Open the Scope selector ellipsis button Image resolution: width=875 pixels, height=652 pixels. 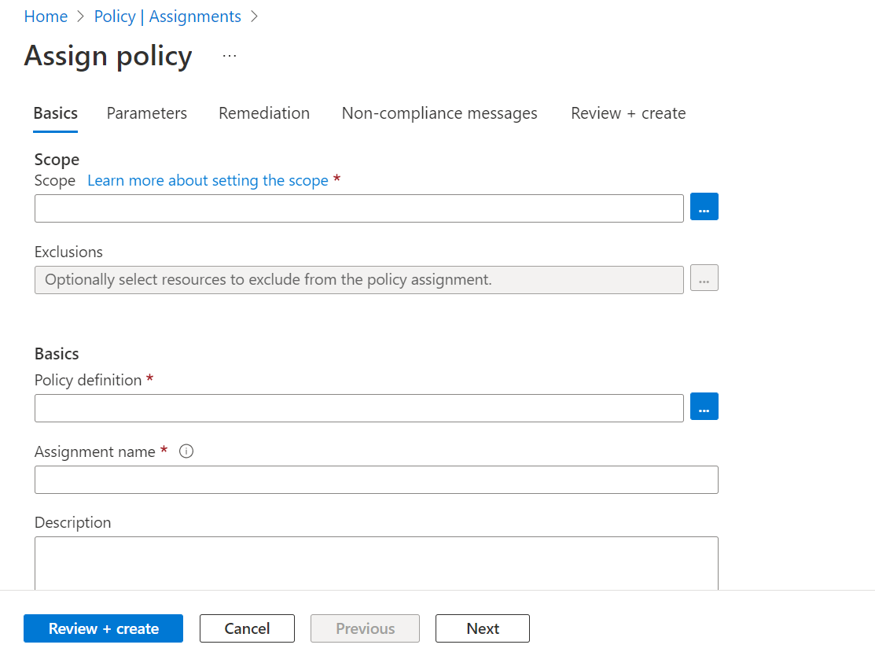tap(704, 207)
